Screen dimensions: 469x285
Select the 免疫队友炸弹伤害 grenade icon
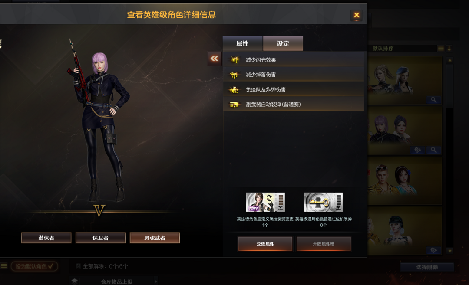(x=234, y=90)
